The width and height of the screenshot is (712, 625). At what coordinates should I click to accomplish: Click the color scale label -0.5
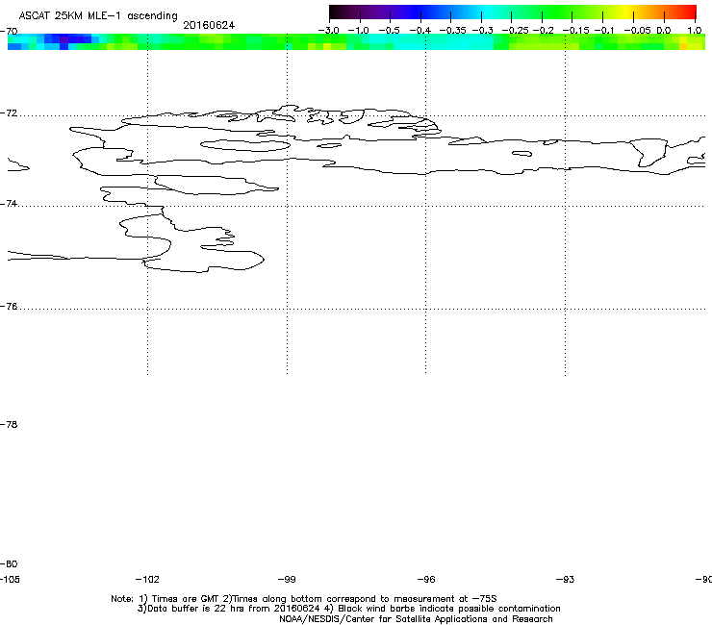tap(389, 31)
